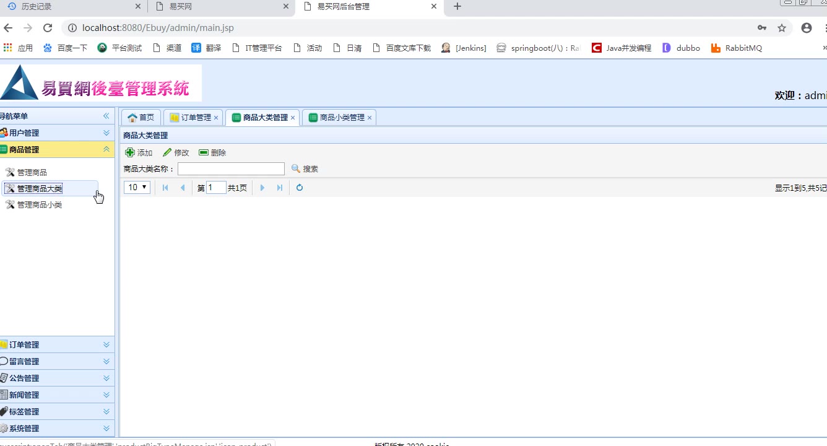Collapse the 导航菜单 side panel

[x=106, y=116]
